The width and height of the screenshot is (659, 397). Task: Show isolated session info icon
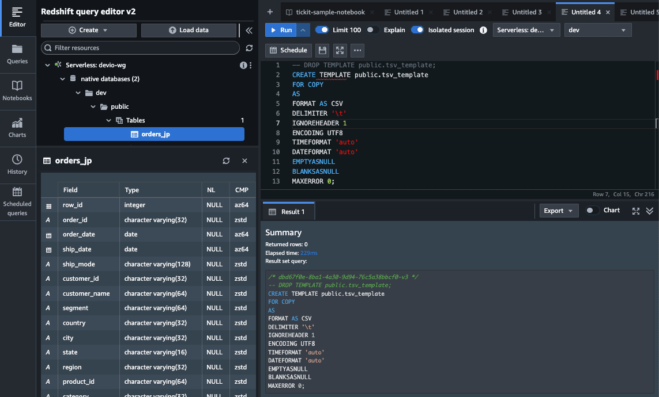tap(483, 30)
